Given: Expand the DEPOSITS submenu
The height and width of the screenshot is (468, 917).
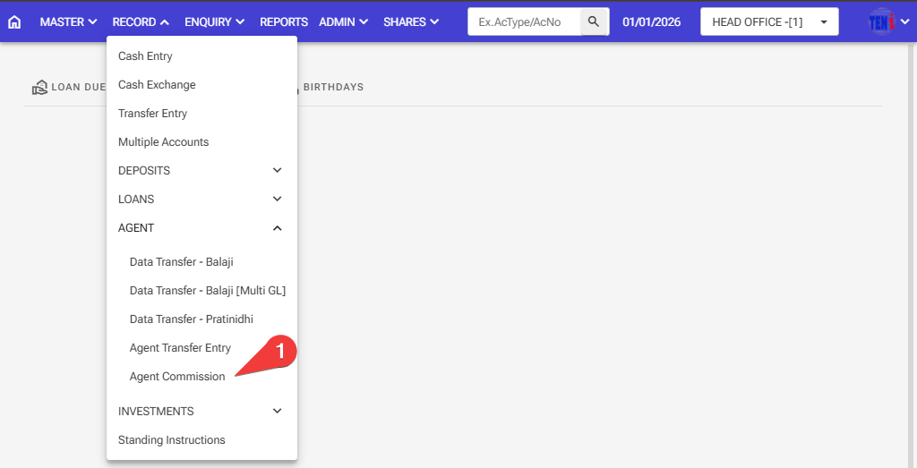Looking at the screenshot, I should click(201, 170).
